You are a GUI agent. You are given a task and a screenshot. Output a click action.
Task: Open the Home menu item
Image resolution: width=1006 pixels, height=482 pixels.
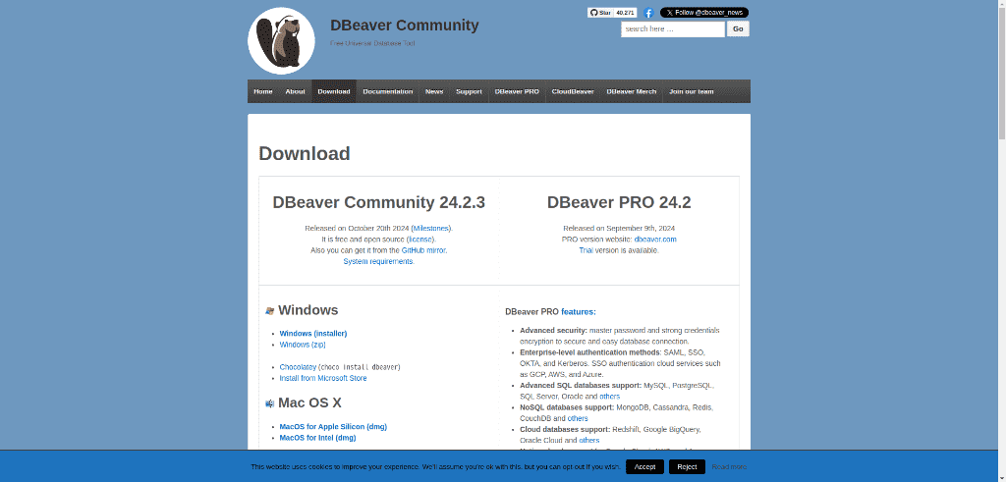click(x=263, y=91)
